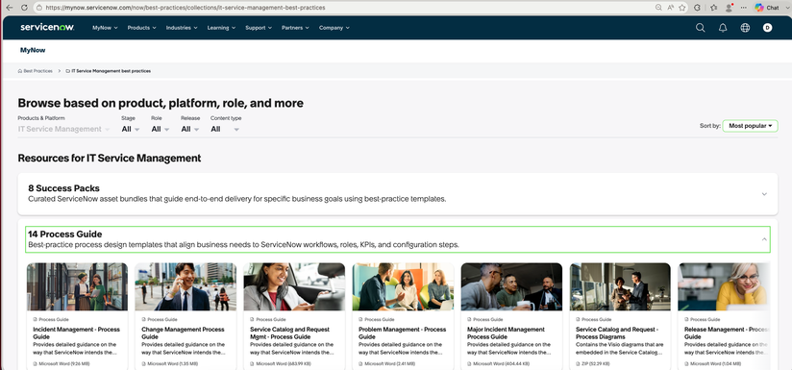Open Change Management Process Guide title
The height and width of the screenshot is (370, 792).
(x=183, y=333)
